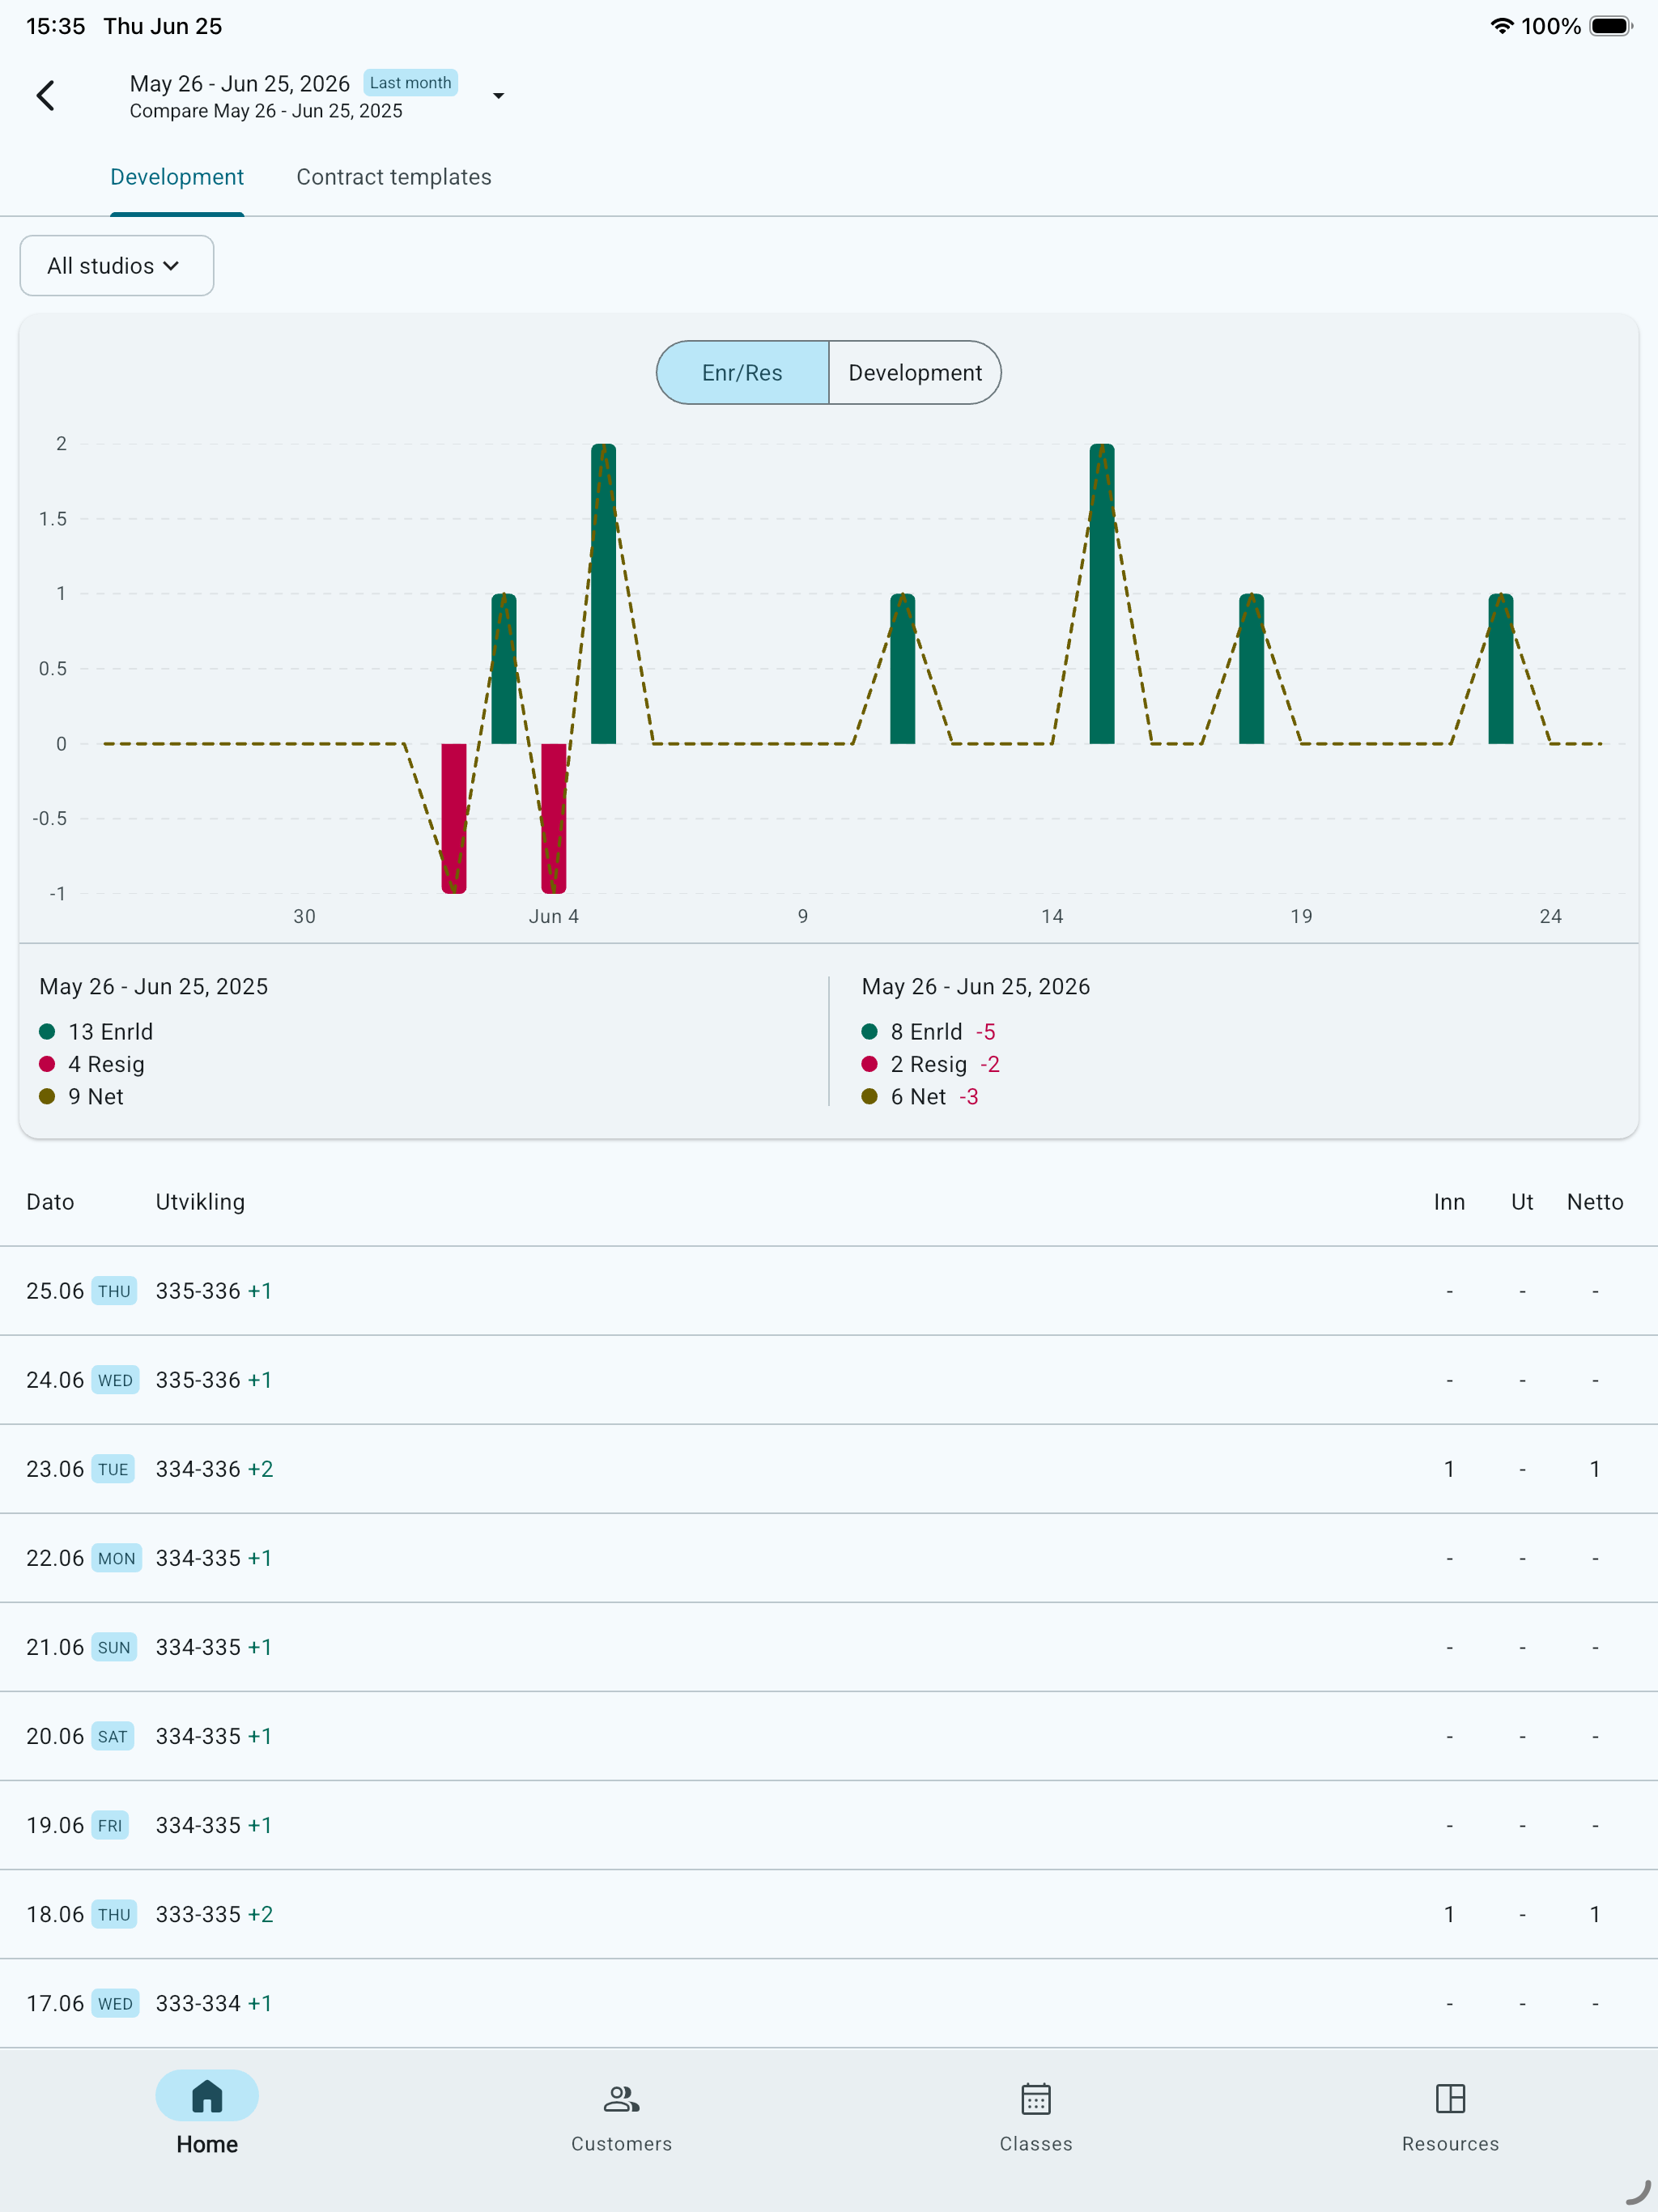The height and width of the screenshot is (2212, 1658).
Task: Tap the 6 Net legend entry
Action: point(904,1097)
